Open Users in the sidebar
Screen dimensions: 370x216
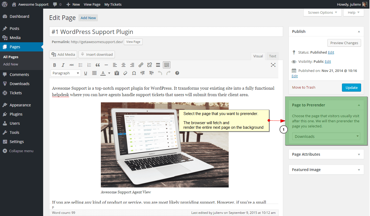(21, 123)
